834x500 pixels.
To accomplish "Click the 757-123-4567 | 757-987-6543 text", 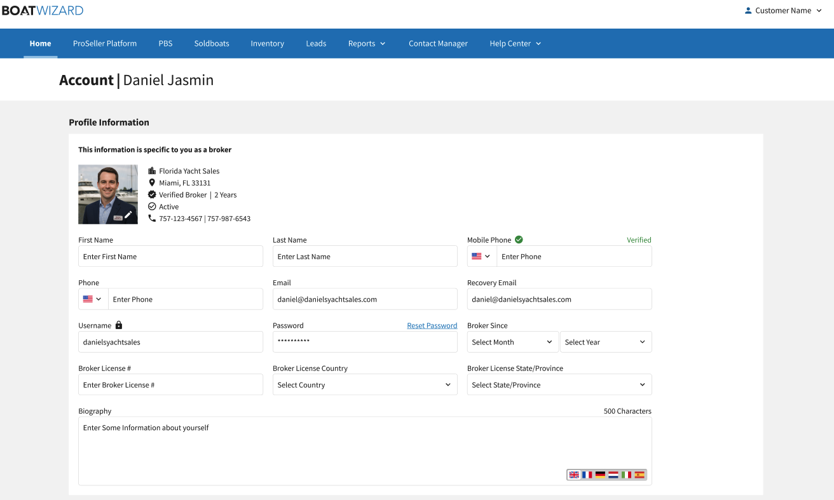I will [x=205, y=219].
